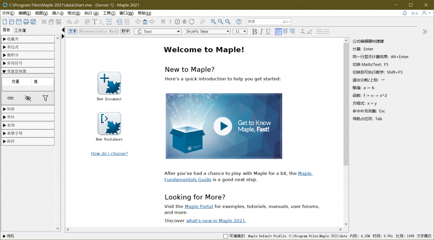Image resolution: width=434 pixels, height=240 pixels.
Task: Play the Get to Know Maple video
Action: click(x=223, y=126)
